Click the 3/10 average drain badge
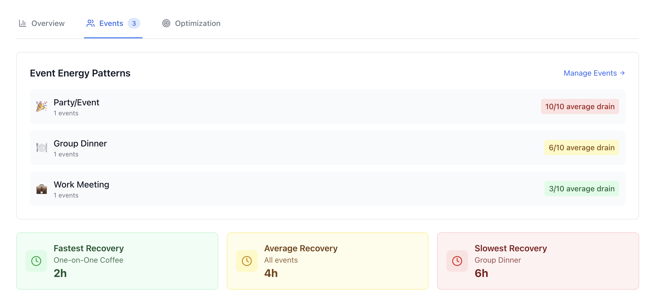Image resolution: width=651 pixels, height=301 pixels. pyautogui.click(x=582, y=189)
